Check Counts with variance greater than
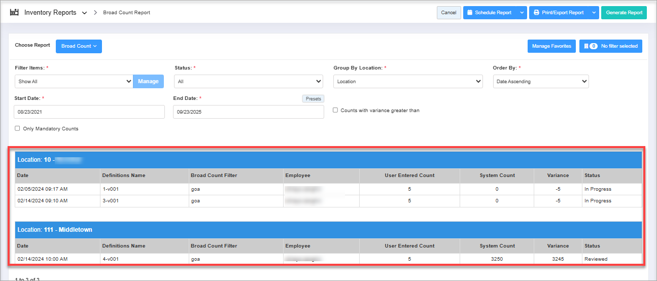Viewport: 657px width, 281px height. click(335, 110)
